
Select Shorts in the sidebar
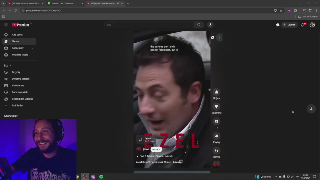tap(19, 41)
